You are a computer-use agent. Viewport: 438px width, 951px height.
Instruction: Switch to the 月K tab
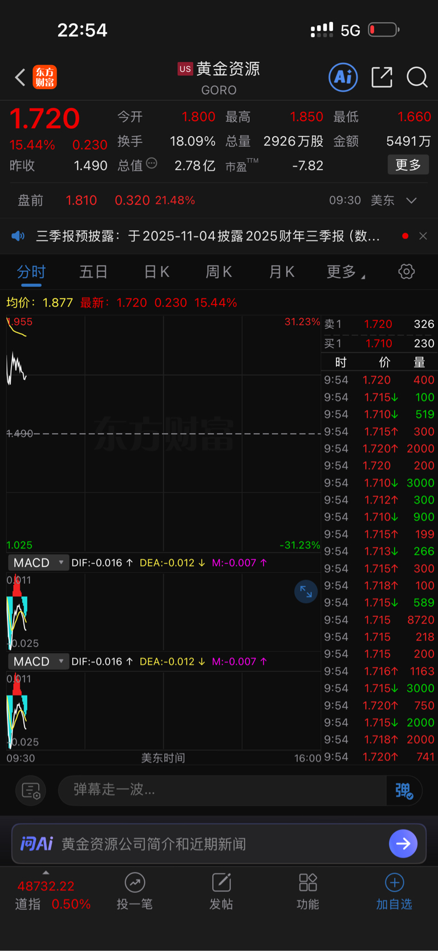[281, 272]
